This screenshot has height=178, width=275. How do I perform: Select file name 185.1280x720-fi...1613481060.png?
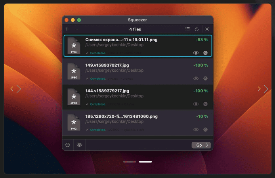121,117
